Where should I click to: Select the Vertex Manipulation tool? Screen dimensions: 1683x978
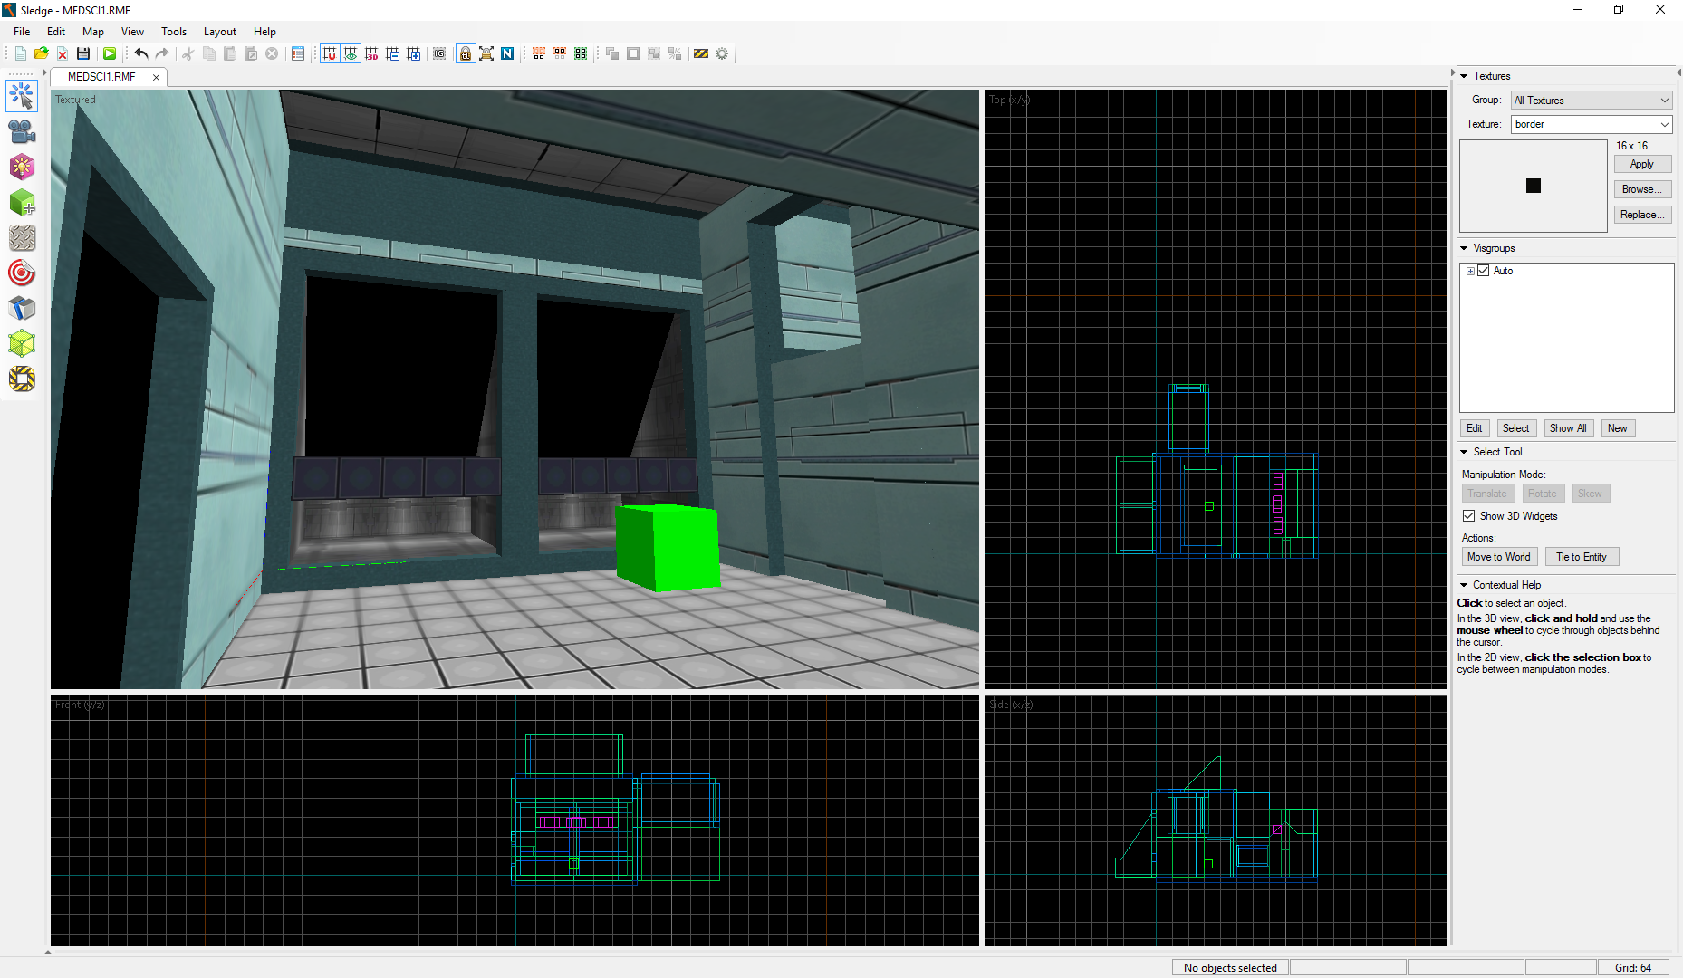pos(22,343)
